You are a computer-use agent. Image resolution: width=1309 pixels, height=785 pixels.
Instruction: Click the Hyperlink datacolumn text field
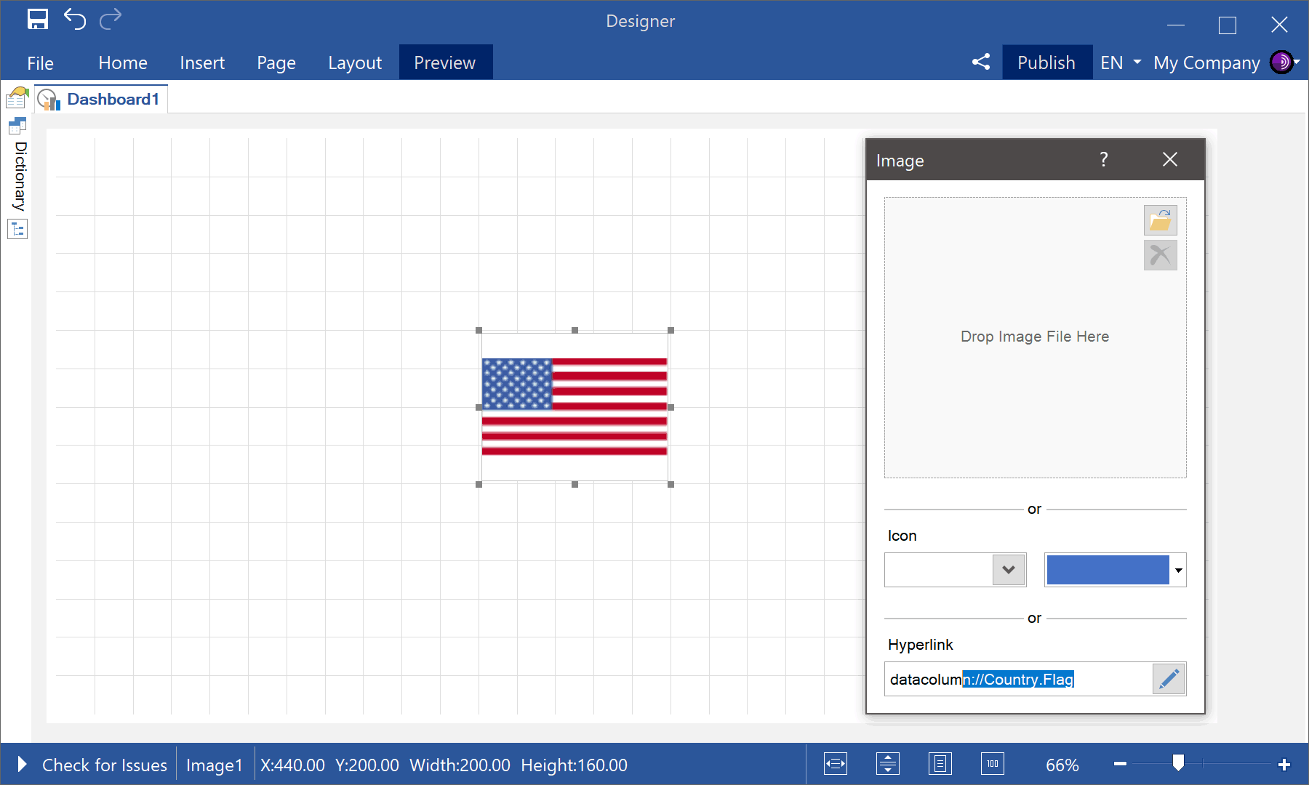(x=1018, y=679)
